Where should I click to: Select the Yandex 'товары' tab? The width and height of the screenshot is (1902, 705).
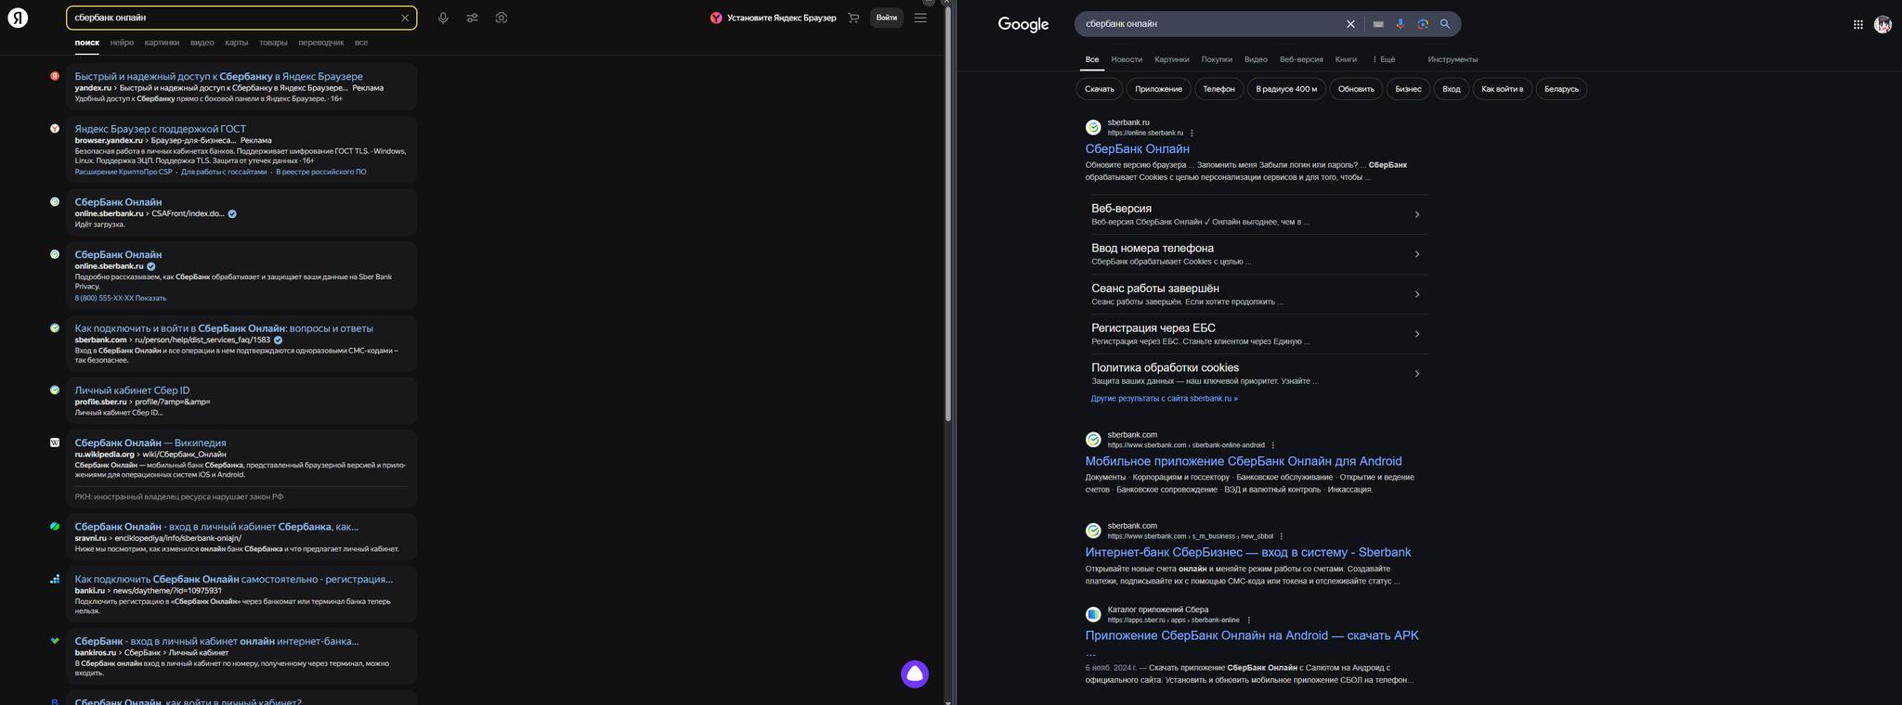(273, 43)
